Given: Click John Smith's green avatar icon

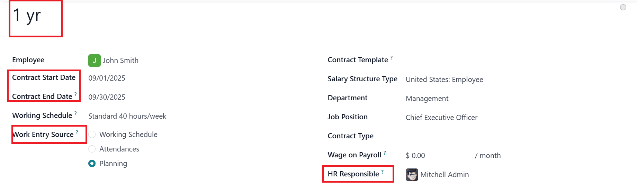Looking at the screenshot, I should click(x=94, y=61).
